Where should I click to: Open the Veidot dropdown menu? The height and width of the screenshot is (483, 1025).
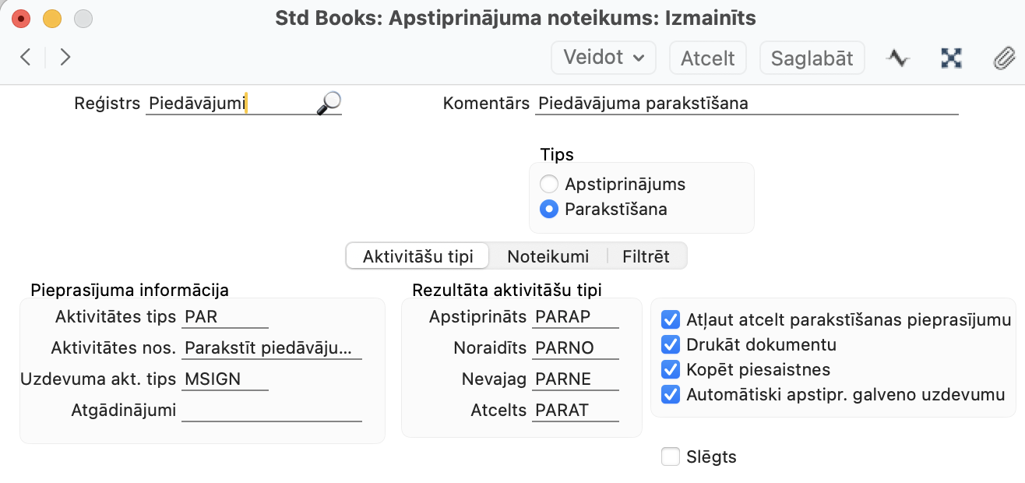603,58
